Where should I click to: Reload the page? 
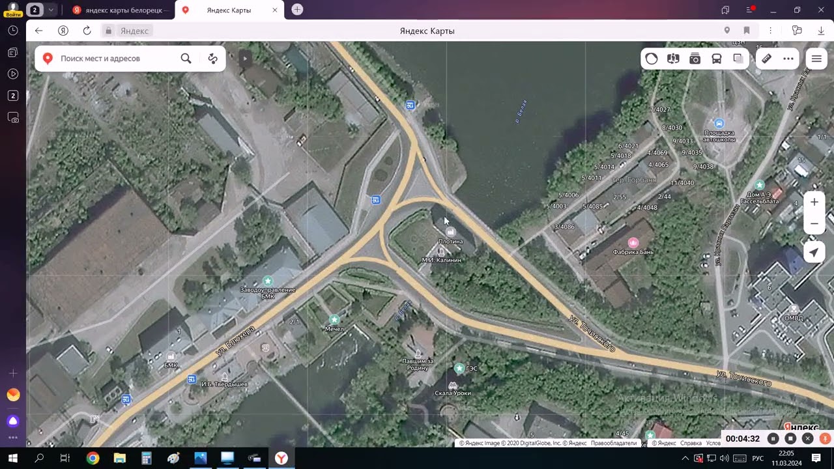pyautogui.click(x=87, y=31)
